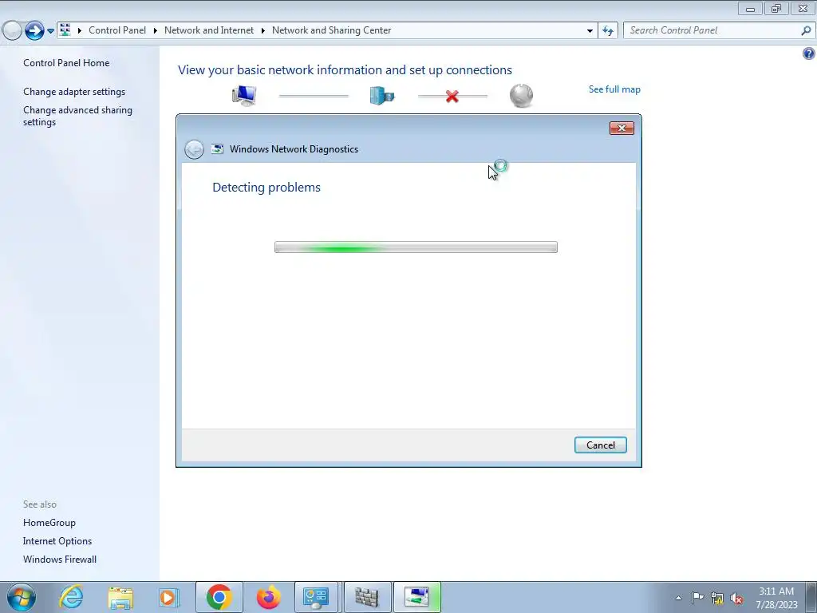Open address bar history dropdown
Viewport: 817px width, 613px height.
point(590,31)
